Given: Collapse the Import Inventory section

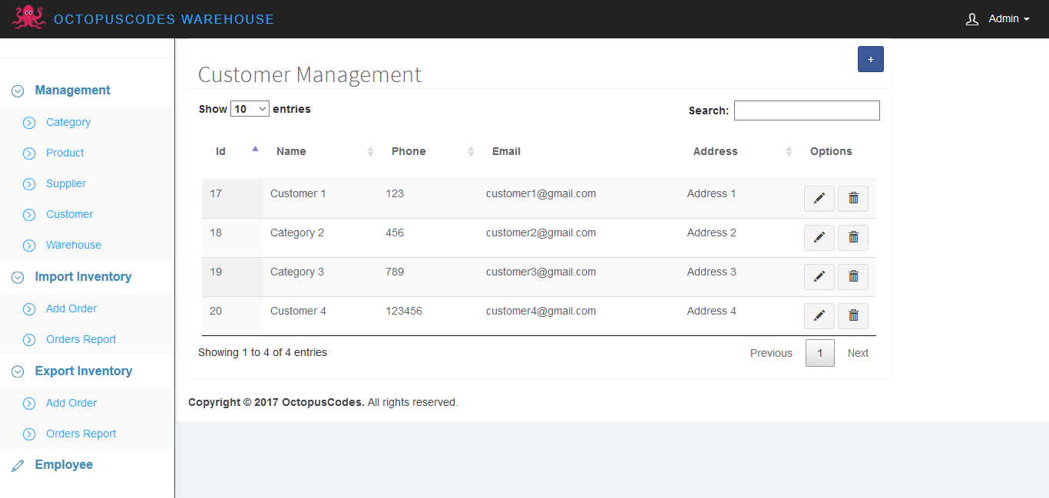Looking at the screenshot, I should click(83, 277).
